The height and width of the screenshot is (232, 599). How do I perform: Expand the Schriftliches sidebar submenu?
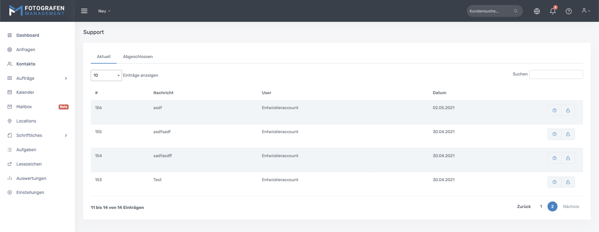coord(66,135)
